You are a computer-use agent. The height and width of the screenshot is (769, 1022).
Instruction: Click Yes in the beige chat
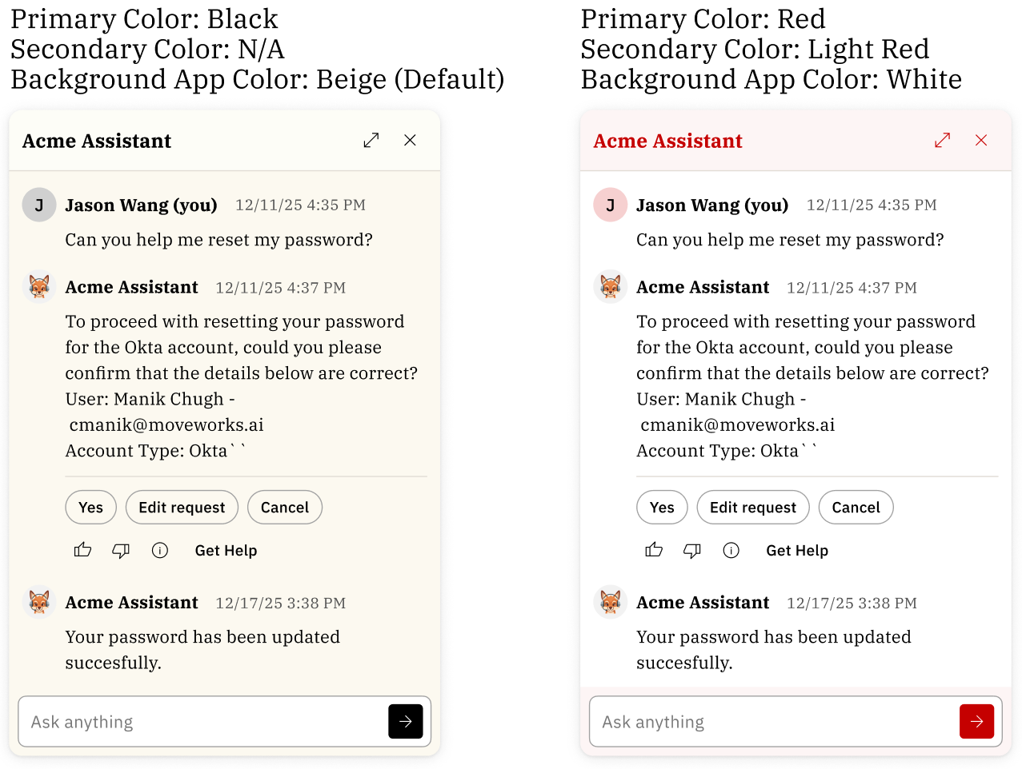click(90, 508)
